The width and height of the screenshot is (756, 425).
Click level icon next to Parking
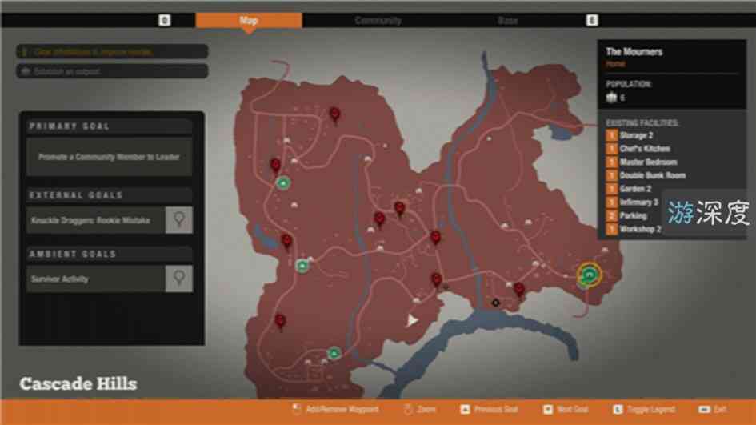[x=611, y=215]
